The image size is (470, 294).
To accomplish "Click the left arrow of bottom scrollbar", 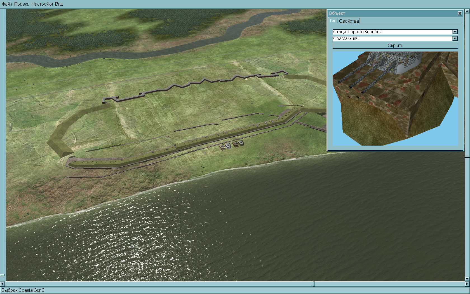I will point(3,284).
